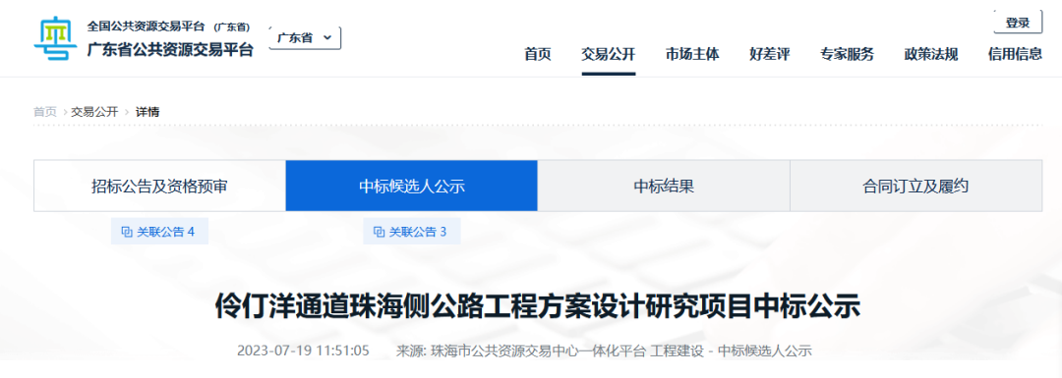Click the 交易公开 breadcrumb link
The width and height of the screenshot is (1062, 378).
94,112
